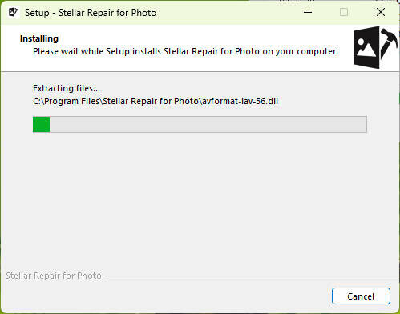Click the footer "Stellar Repair for Photo" label

[x=54, y=276]
